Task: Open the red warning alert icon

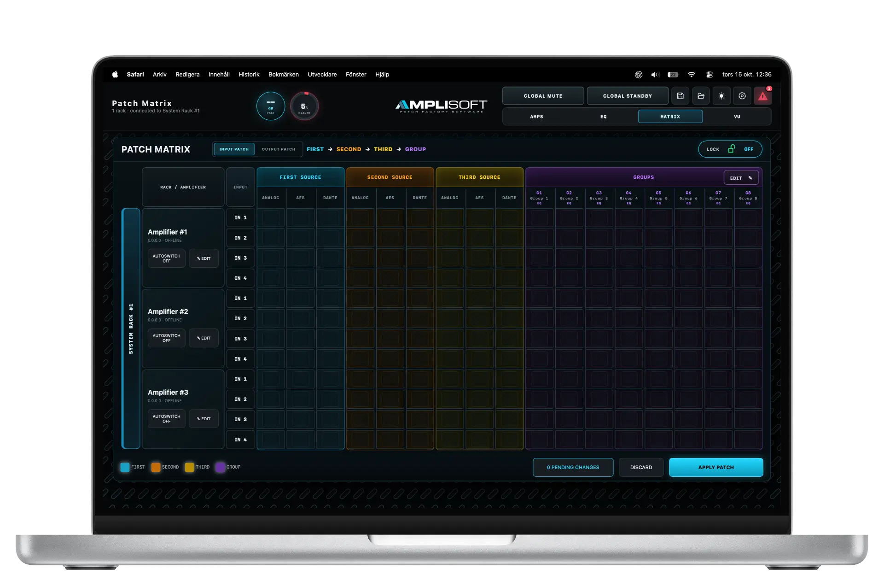Action: pos(763,96)
